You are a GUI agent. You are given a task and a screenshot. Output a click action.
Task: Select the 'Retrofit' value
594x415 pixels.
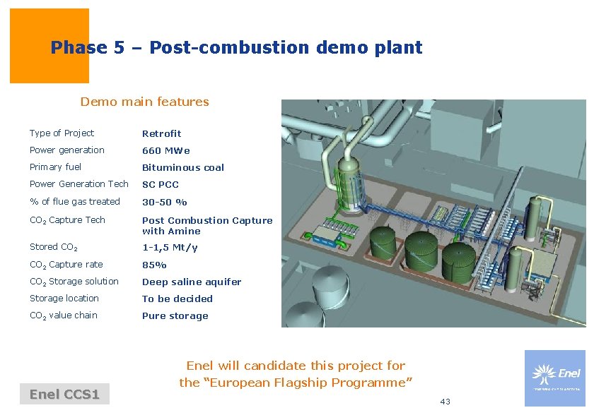[x=161, y=134]
